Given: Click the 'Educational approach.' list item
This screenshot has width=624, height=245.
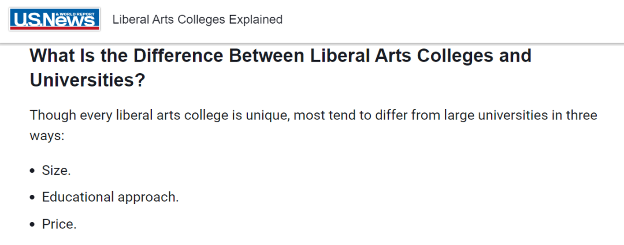Looking at the screenshot, I should [x=110, y=197].
